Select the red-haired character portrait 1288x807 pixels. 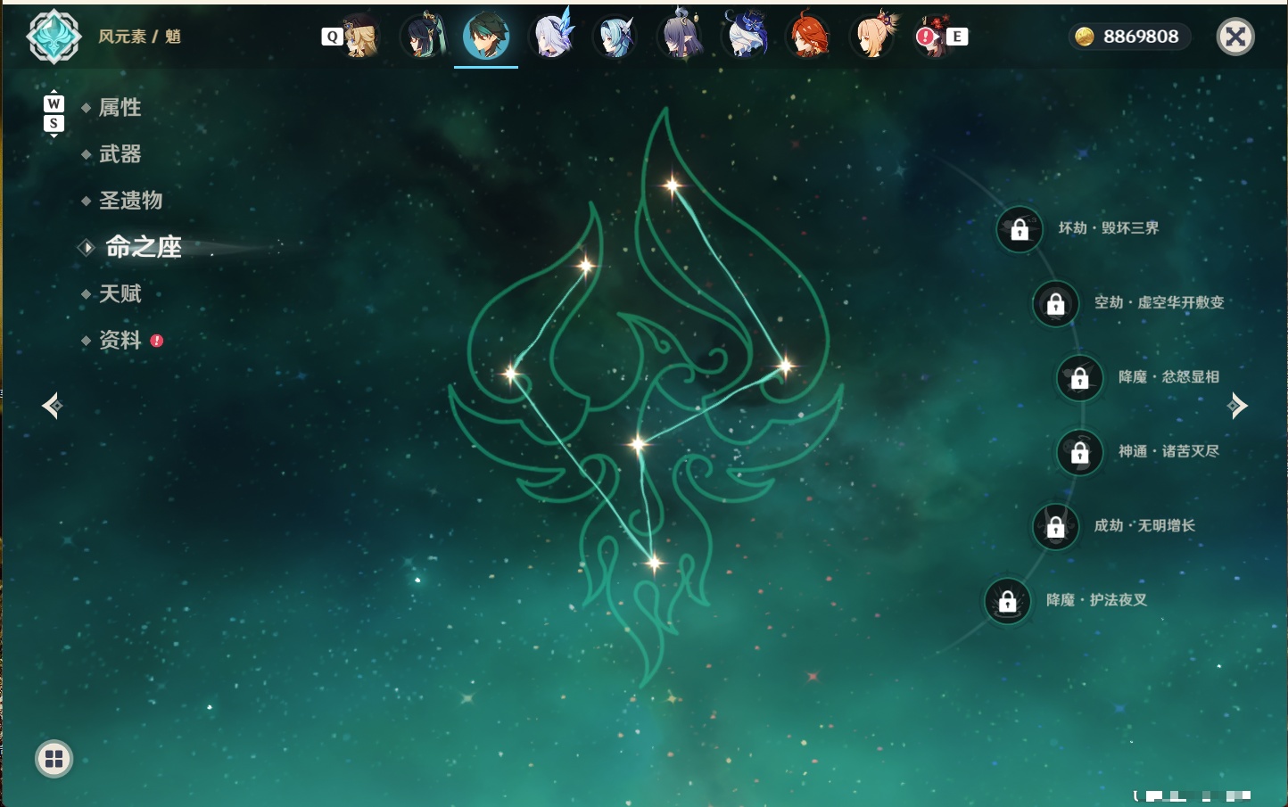point(808,37)
